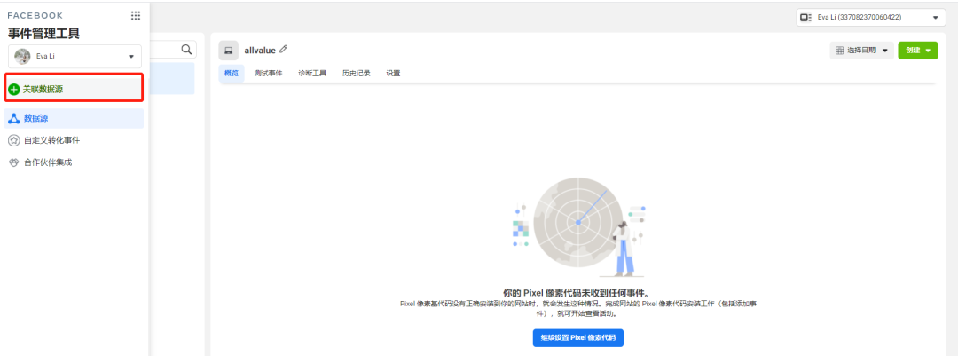Click 关联数据源 to connect a data source

[74, 90]
